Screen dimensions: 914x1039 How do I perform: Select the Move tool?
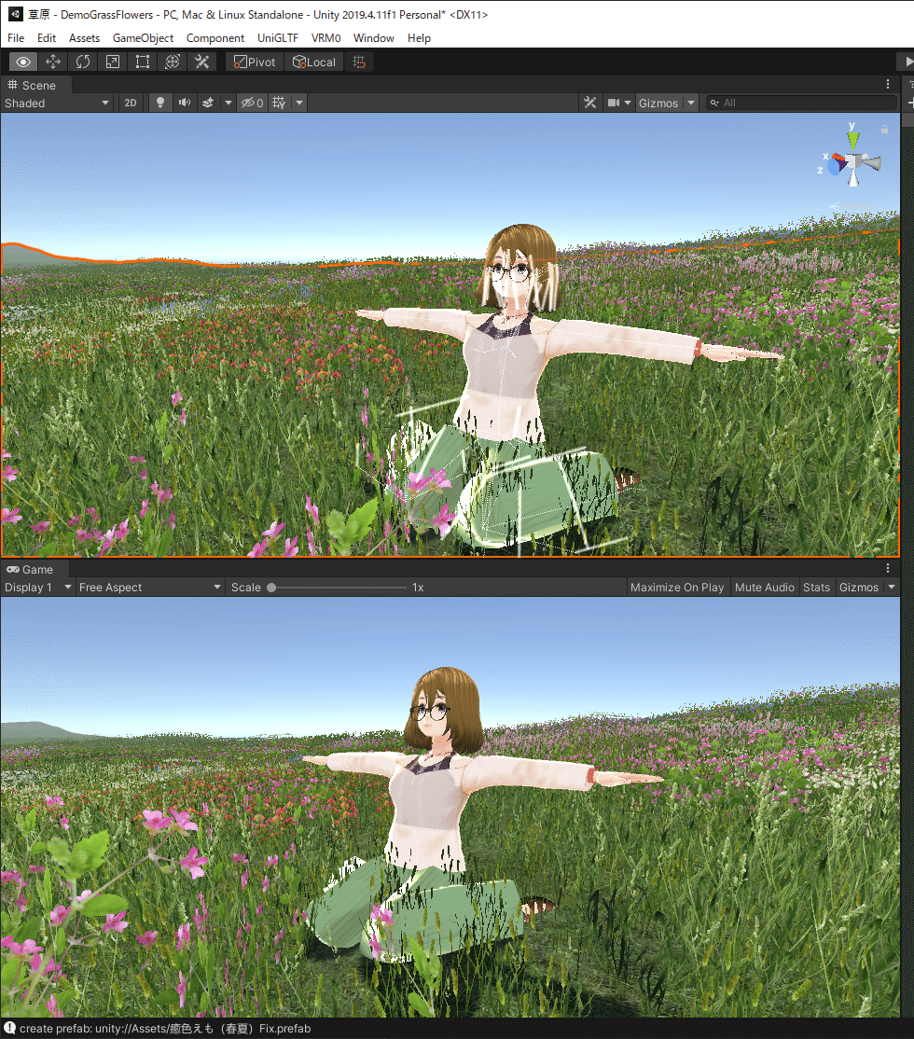pyautogui.click(x=53, y=62)
